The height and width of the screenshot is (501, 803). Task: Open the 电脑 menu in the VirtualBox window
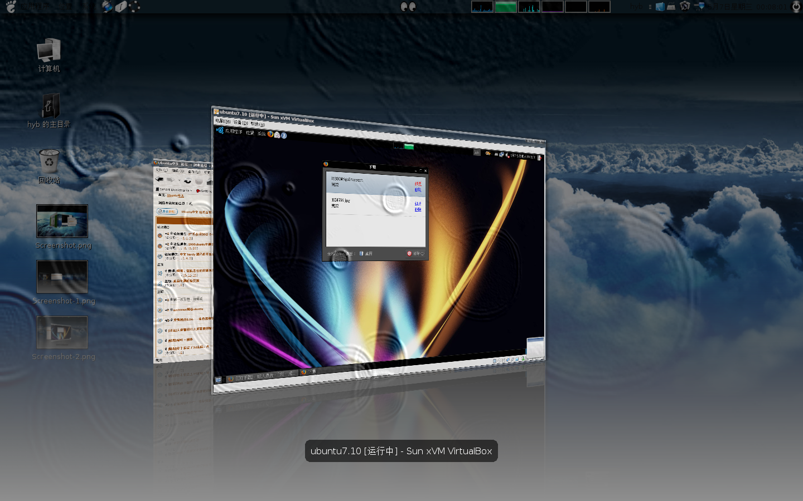pyautogui.click(x=222, y=121)
